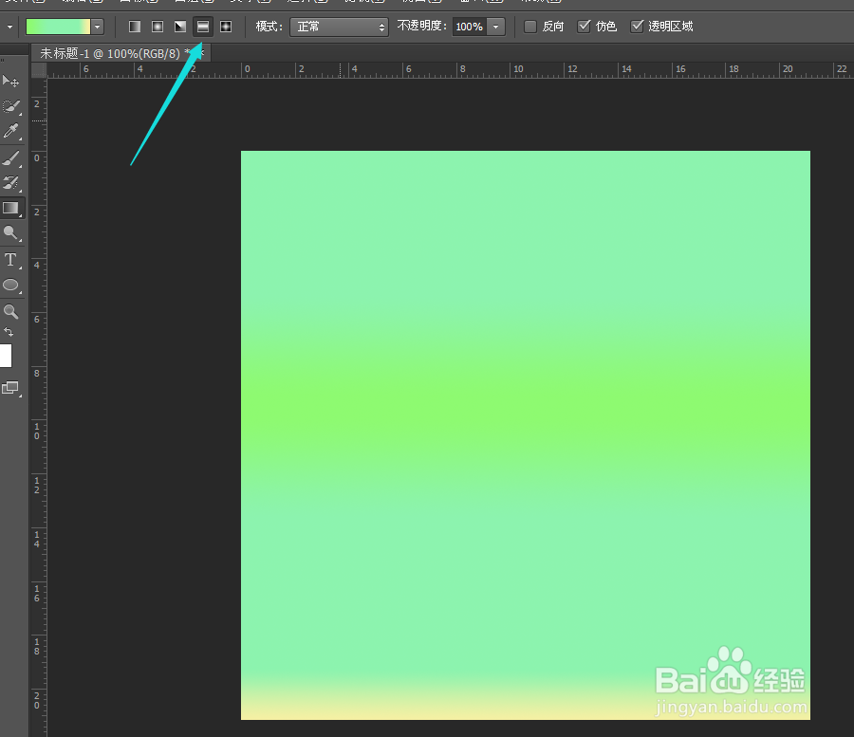Open the tool preset picker arrow
The width and height of the screenshot is (854, 737).
pos(9,27)
